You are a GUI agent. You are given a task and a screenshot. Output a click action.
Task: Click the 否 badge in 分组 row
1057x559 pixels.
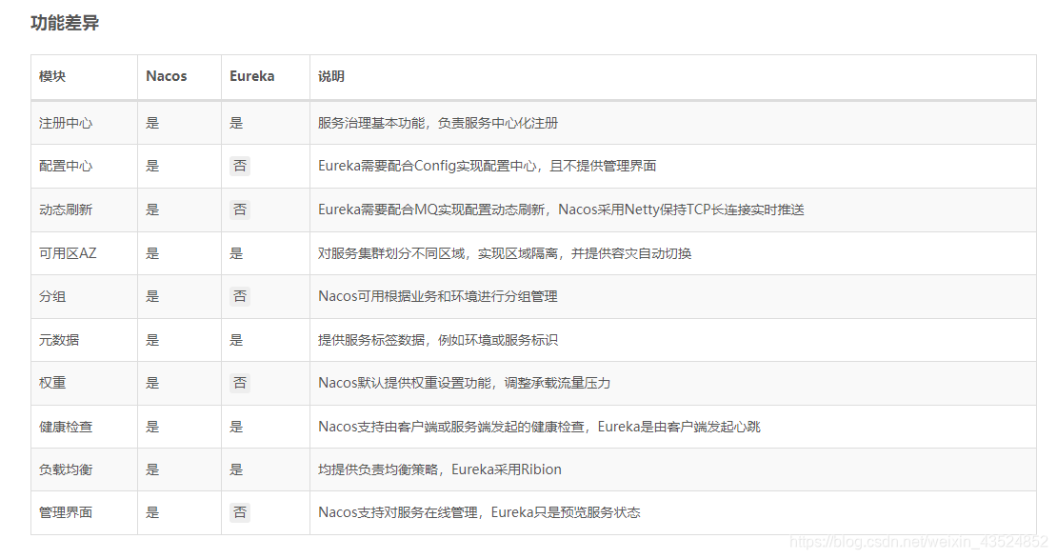pyautogui.click(x=240, y=296)
